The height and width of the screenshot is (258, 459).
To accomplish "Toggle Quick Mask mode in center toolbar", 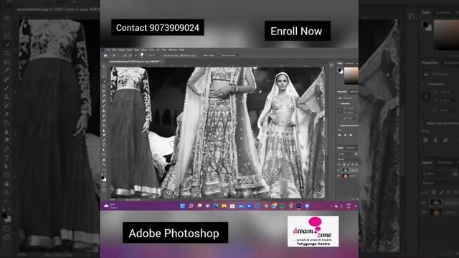I will point(103,185).
